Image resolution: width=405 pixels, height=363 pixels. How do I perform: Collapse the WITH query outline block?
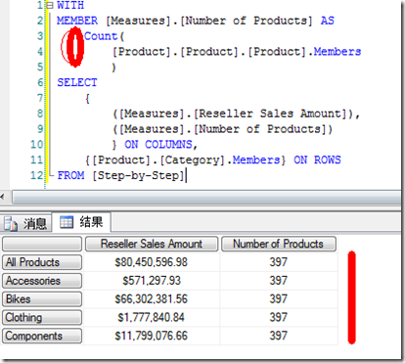(50, 5)
